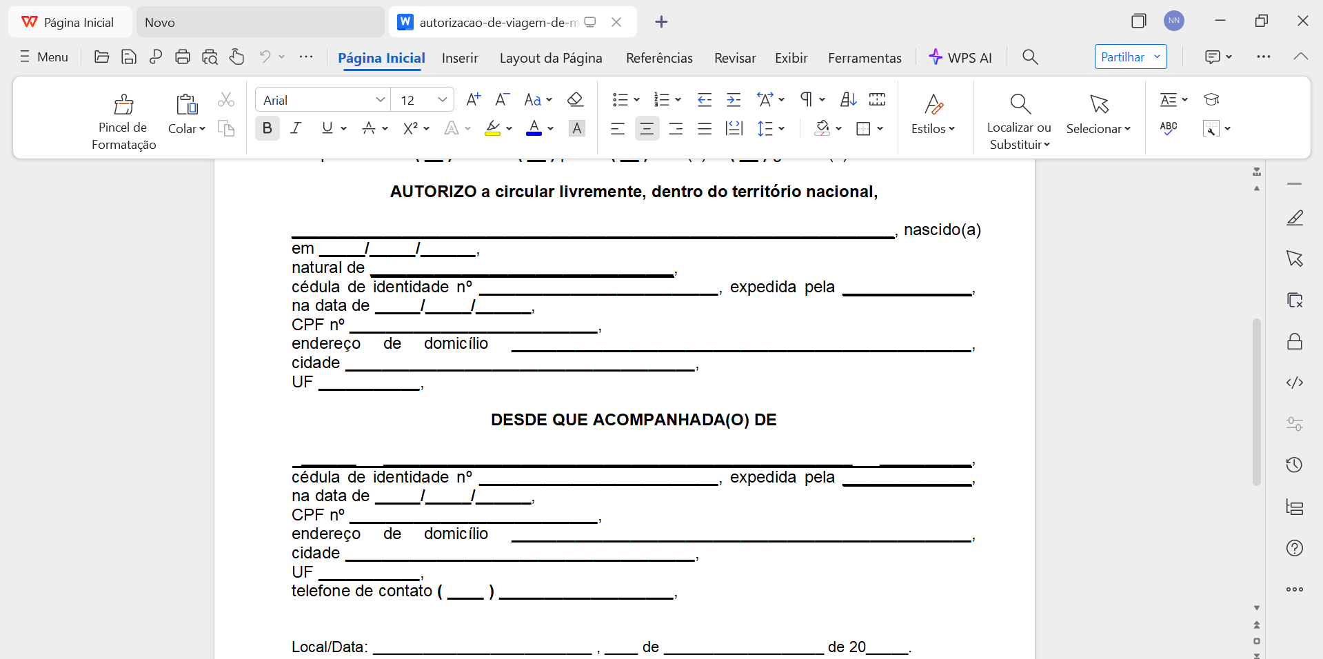Screen dimensions: 1323x659
Task: Undo last action arrow
Action: point(265,57)
